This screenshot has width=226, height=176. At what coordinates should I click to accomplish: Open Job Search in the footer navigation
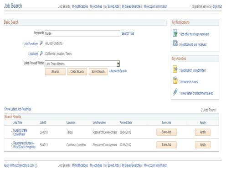pos(64,165)
